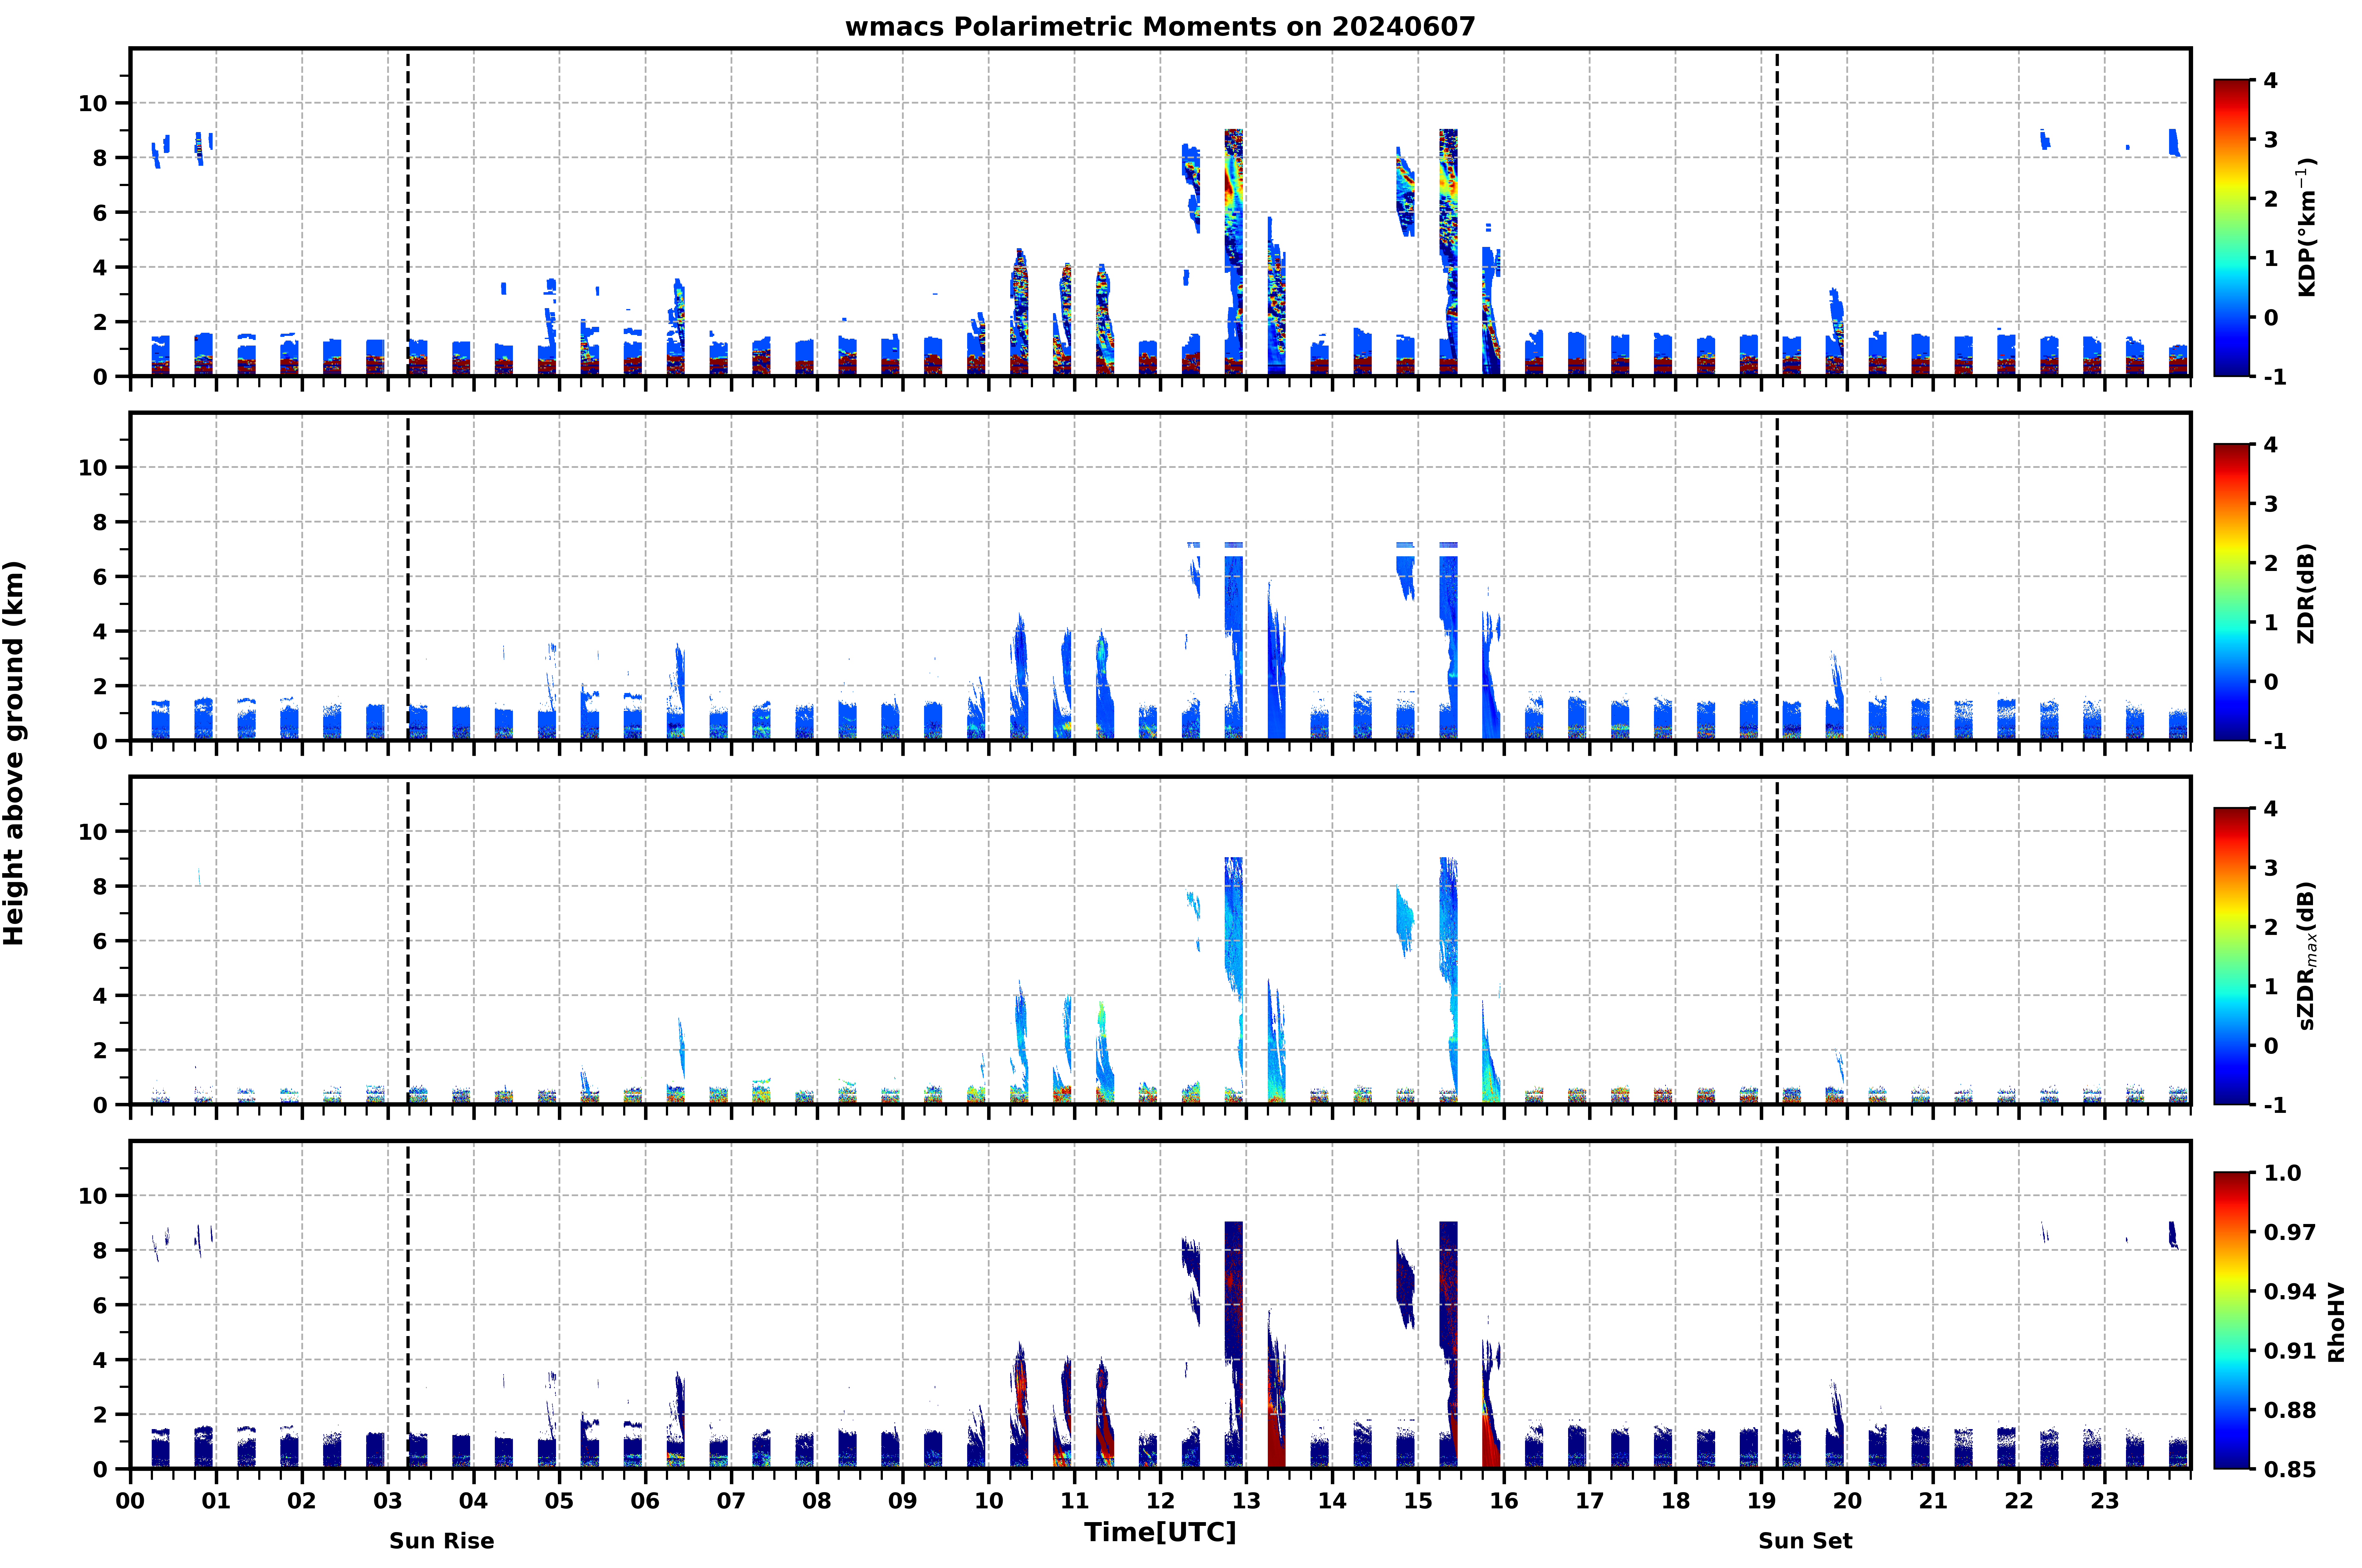Click the sZDRmax(dB) colorbar

tap(2232, 956)
